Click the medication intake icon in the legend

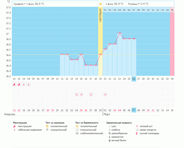137,130
